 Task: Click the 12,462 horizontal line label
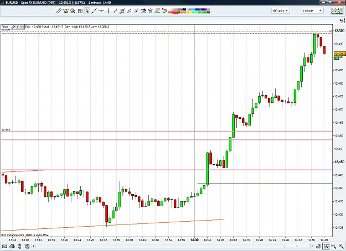[x=6, y=130]
